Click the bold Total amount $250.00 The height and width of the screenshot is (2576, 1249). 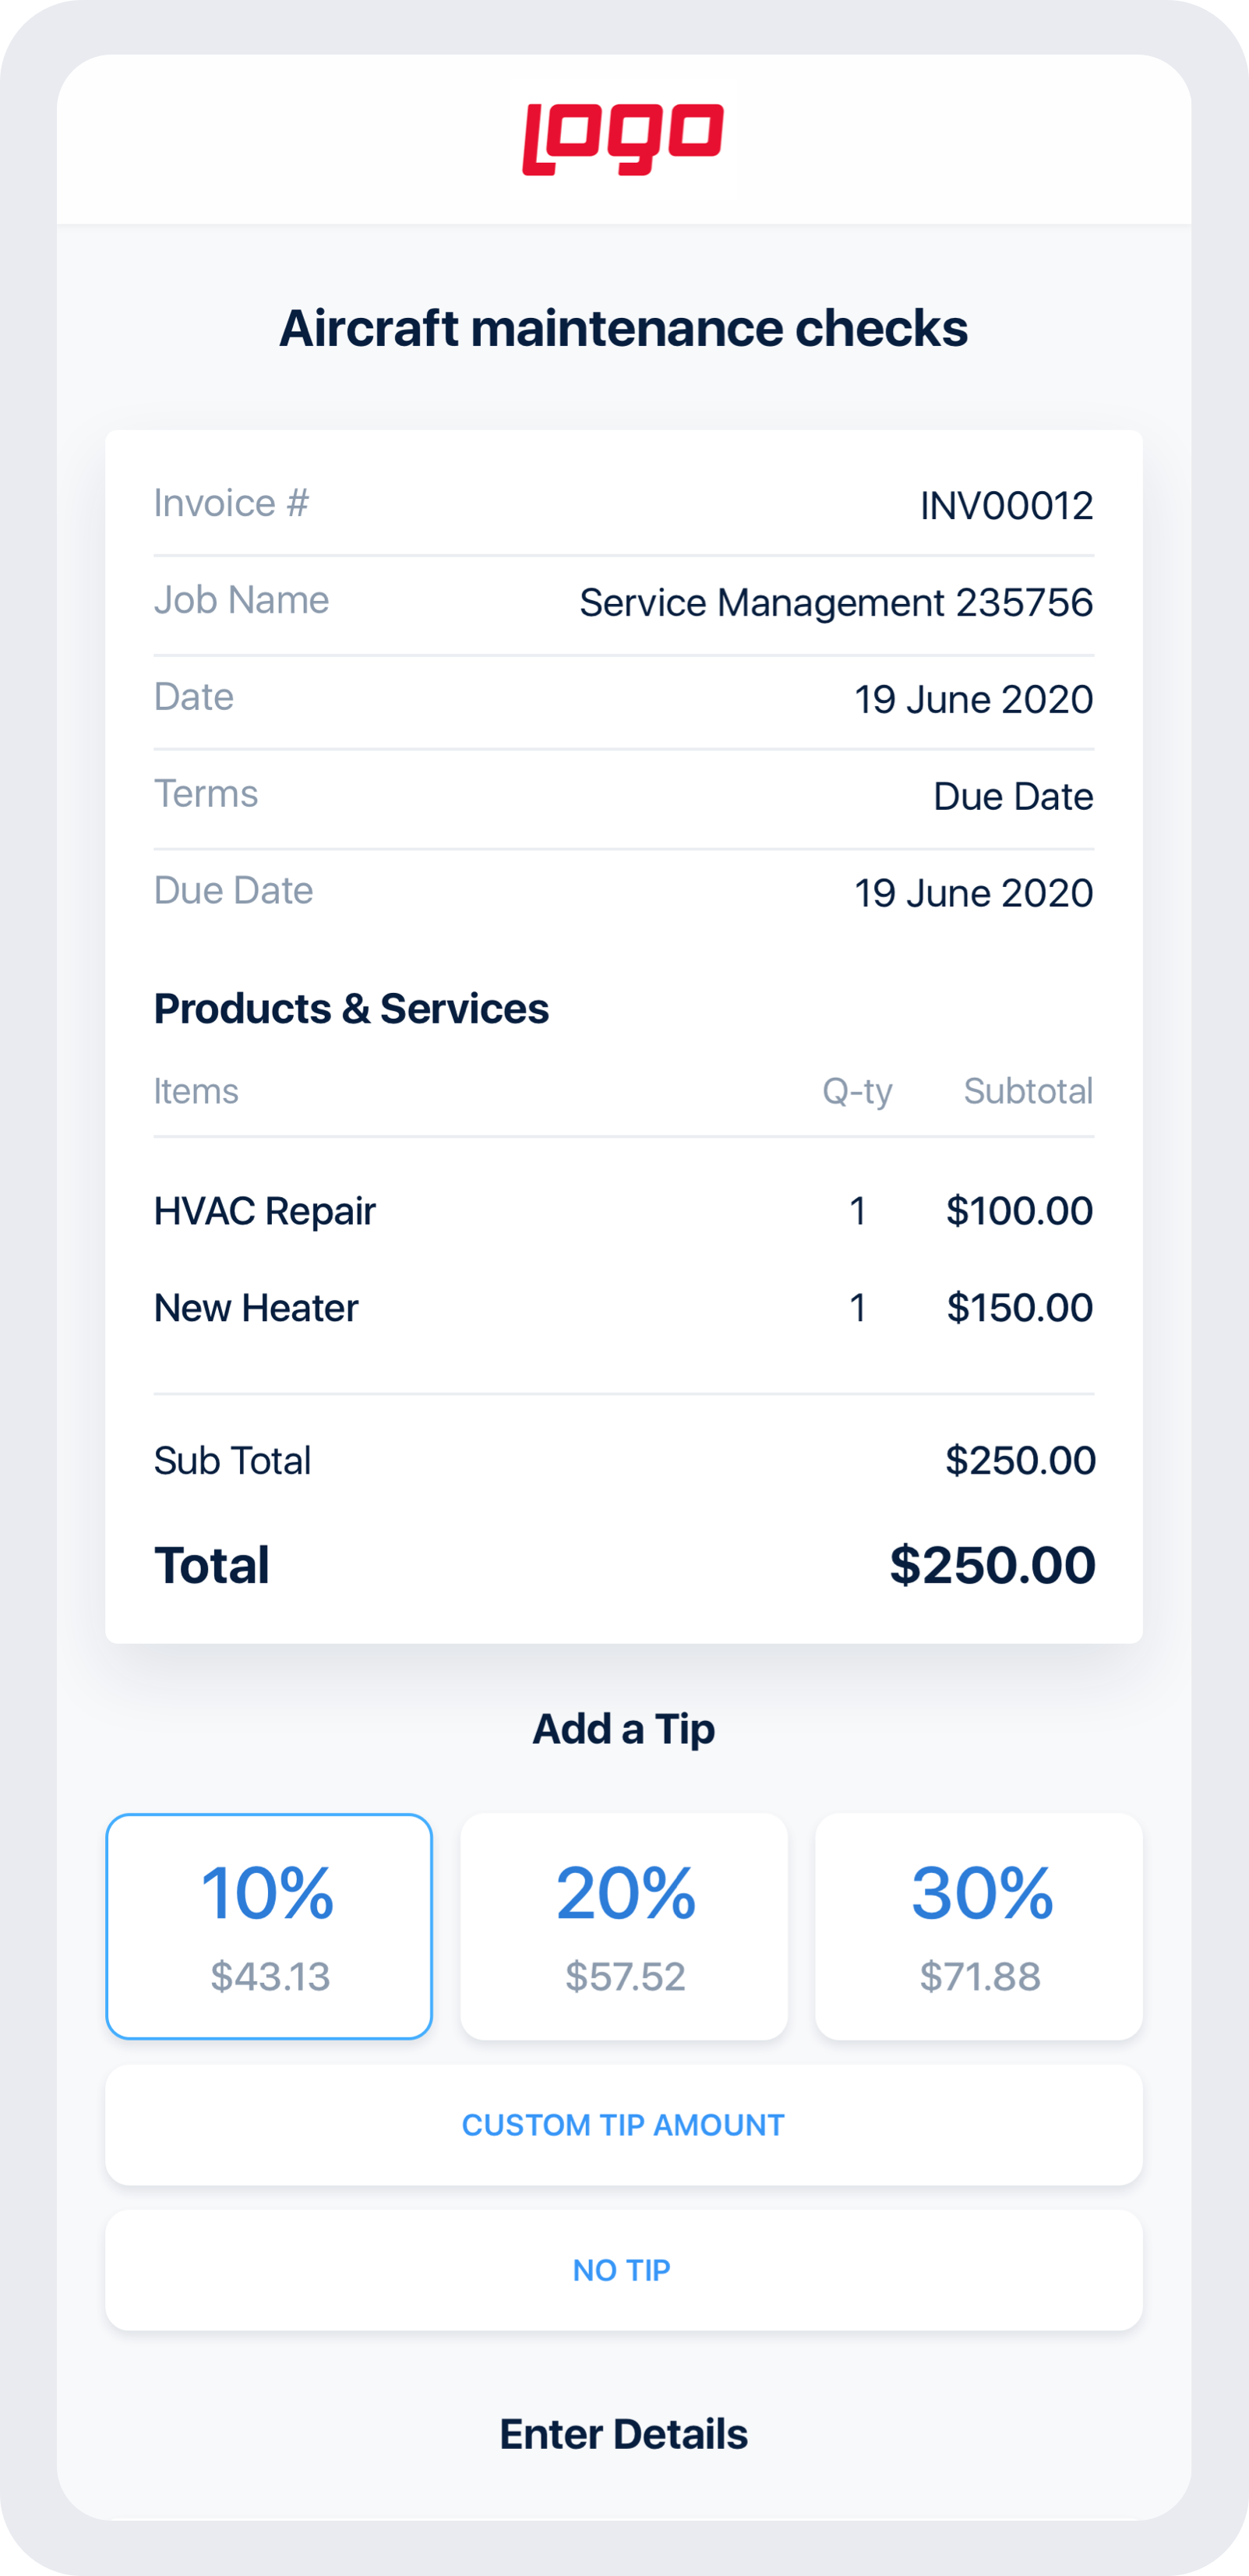click(992, 1565)
